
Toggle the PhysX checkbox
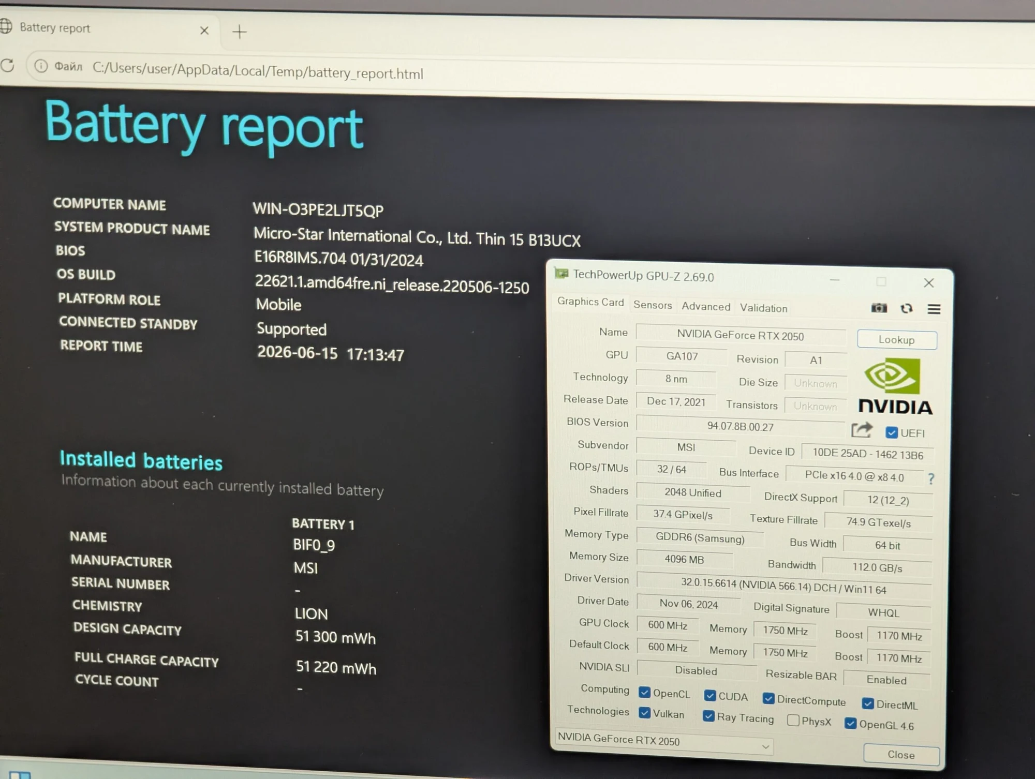pos(793,720)
